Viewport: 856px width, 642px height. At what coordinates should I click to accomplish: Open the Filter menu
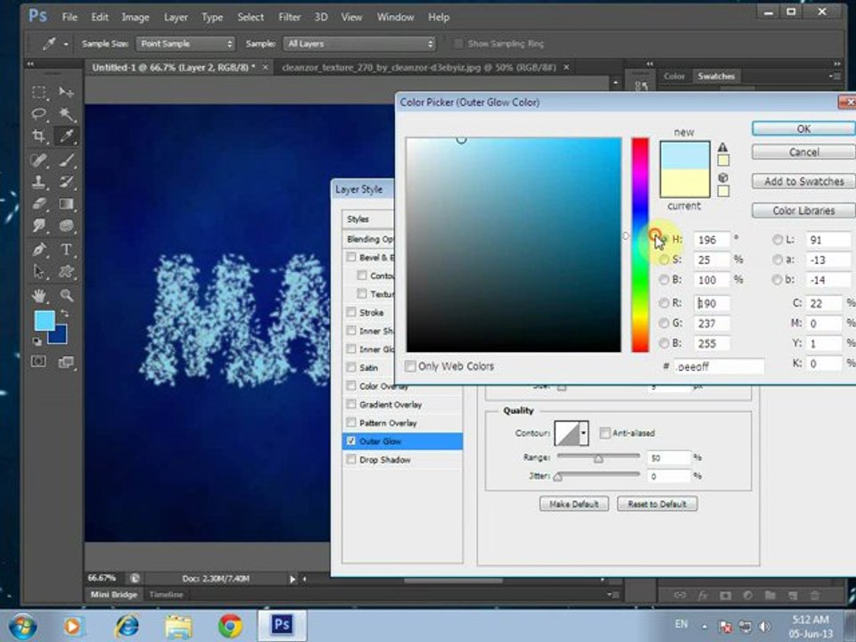click(289, 18)
